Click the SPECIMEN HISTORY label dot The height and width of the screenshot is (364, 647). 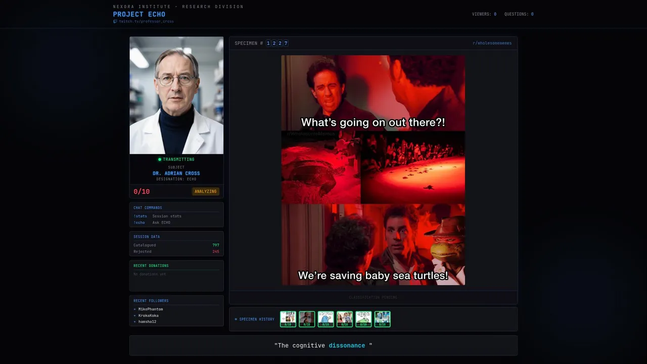[x=236, y=320]
